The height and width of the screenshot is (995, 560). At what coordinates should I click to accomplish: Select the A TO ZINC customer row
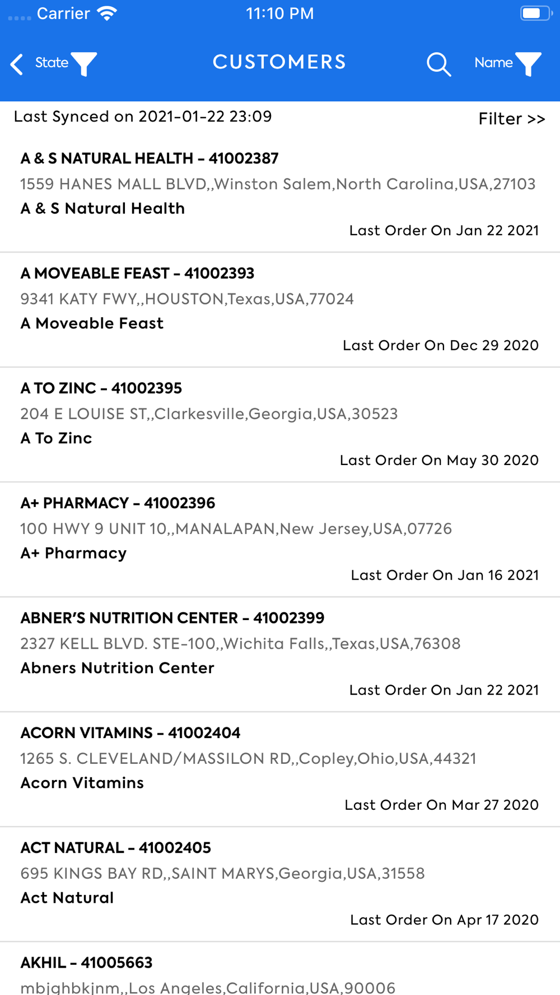(280, 425)
